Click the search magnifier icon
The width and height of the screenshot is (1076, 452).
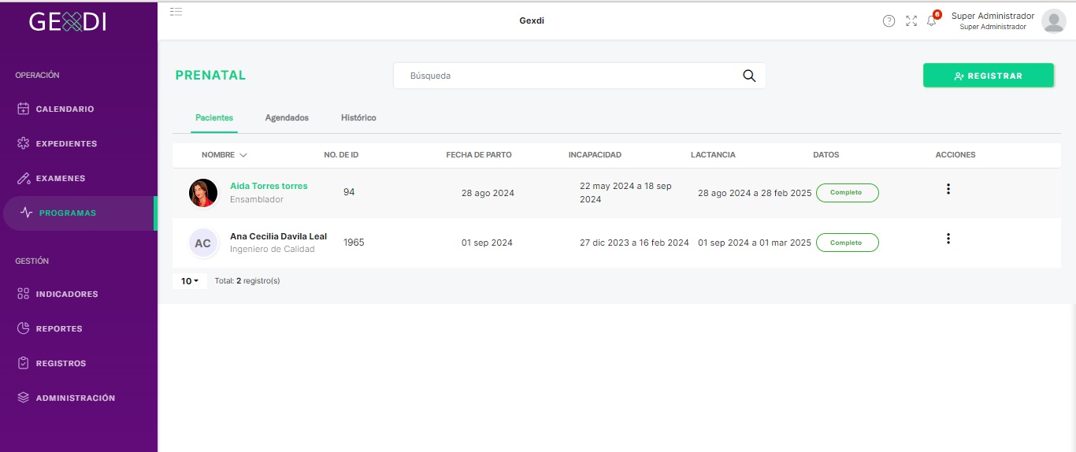pos(749,76)
